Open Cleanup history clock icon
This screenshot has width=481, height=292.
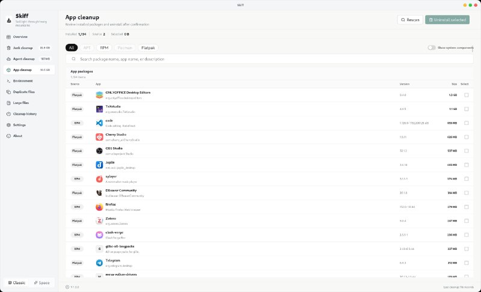point(8,114)
